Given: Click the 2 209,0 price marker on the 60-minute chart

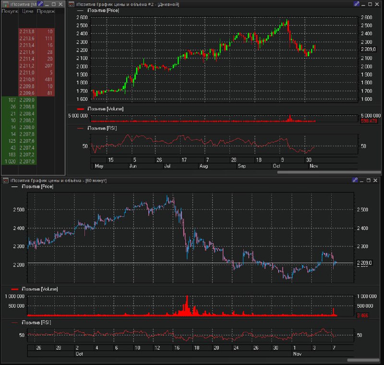Looking at the screenshot, I should click(364, 263).
